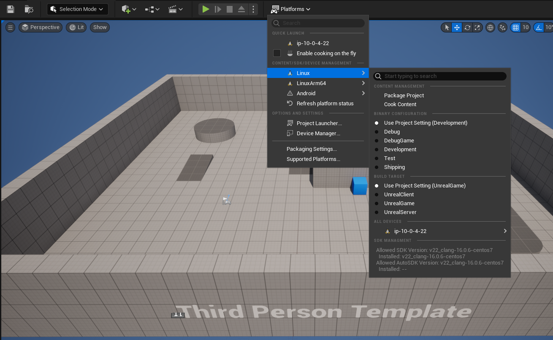The height and width of the screenshot is (340, 553).
Task: Select Use Project Setting (UnrealGame) build target
Action: coord(440,185)
